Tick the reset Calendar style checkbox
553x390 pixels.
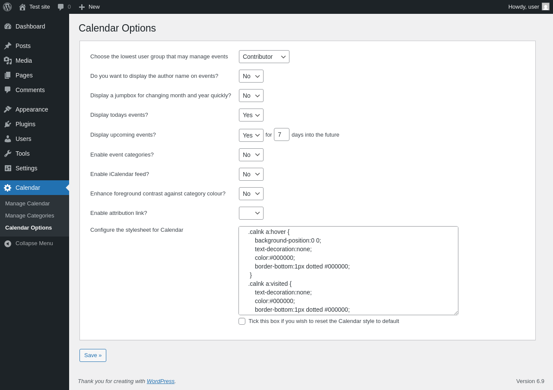242,321
